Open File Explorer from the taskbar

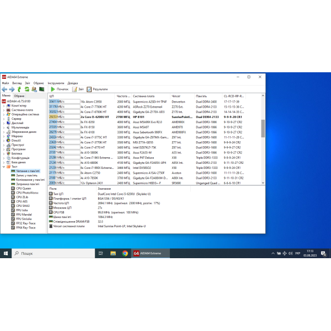click(x=113, y=253)
